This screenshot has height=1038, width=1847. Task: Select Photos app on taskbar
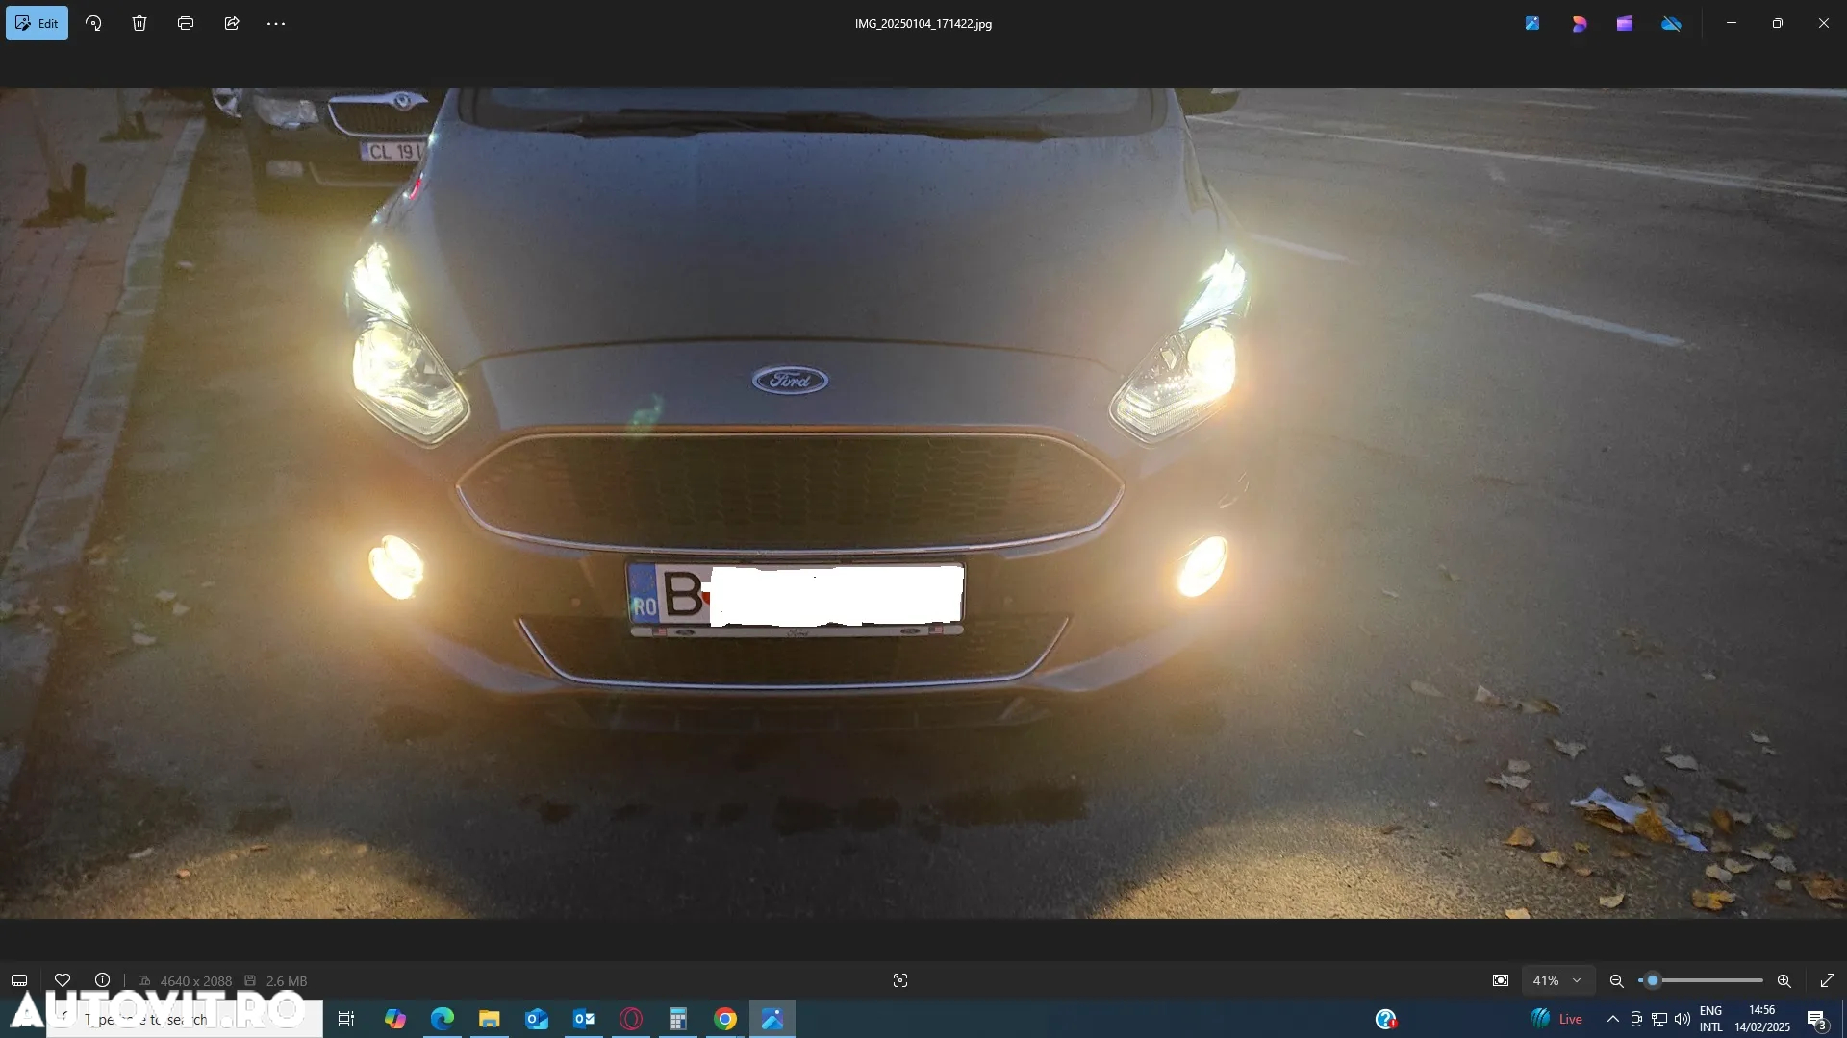[772, 1019]
